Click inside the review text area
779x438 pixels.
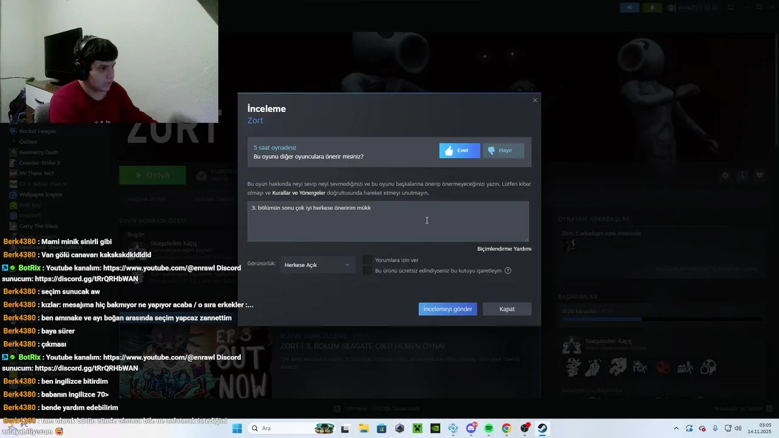point(388,221)
